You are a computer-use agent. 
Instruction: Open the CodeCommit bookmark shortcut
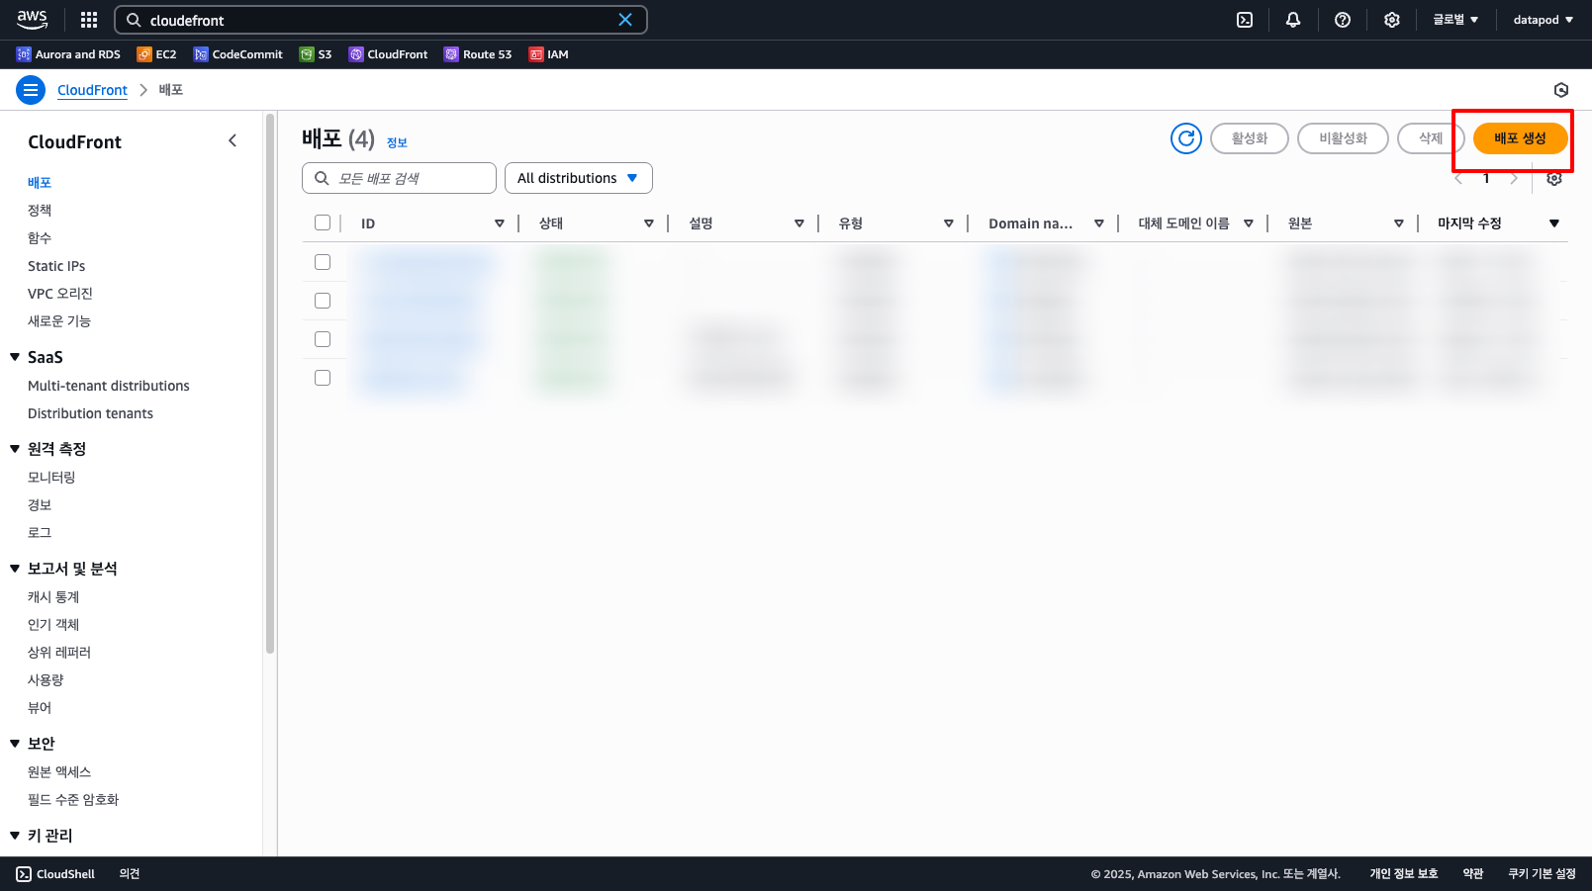pos(238,54)
